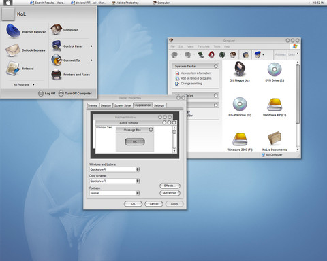Click the Computer window vertical scrollbar
This screenshot has height=261, width=327.
[x=298, y=94]
